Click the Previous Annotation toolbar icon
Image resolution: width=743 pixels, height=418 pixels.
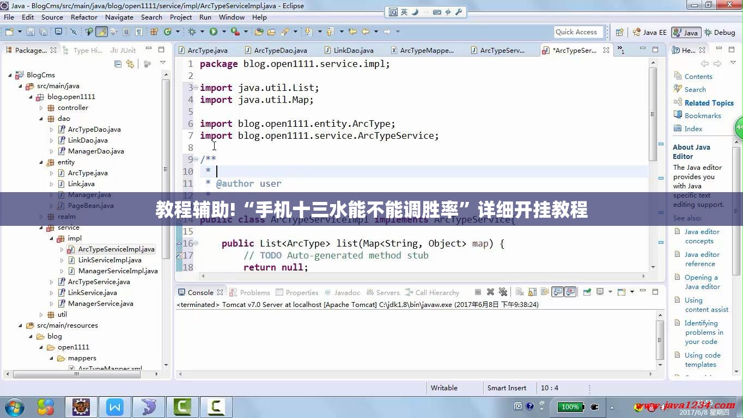[331, 32]
